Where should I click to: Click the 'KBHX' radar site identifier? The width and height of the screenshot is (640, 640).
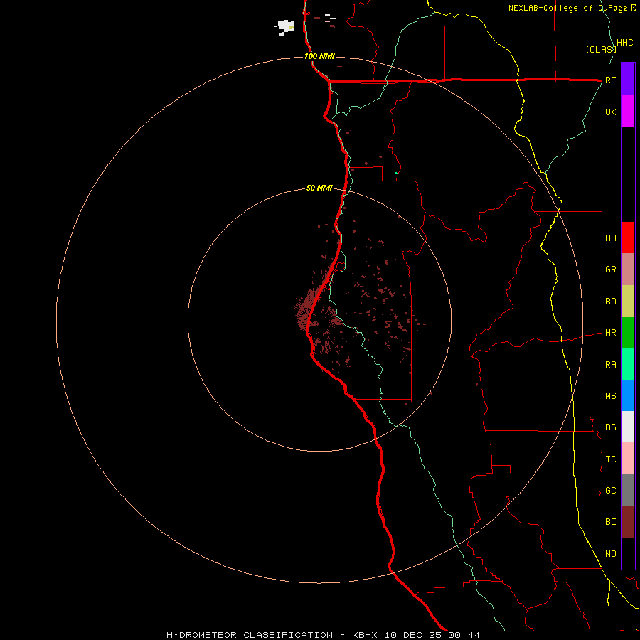tap(365, 635)
